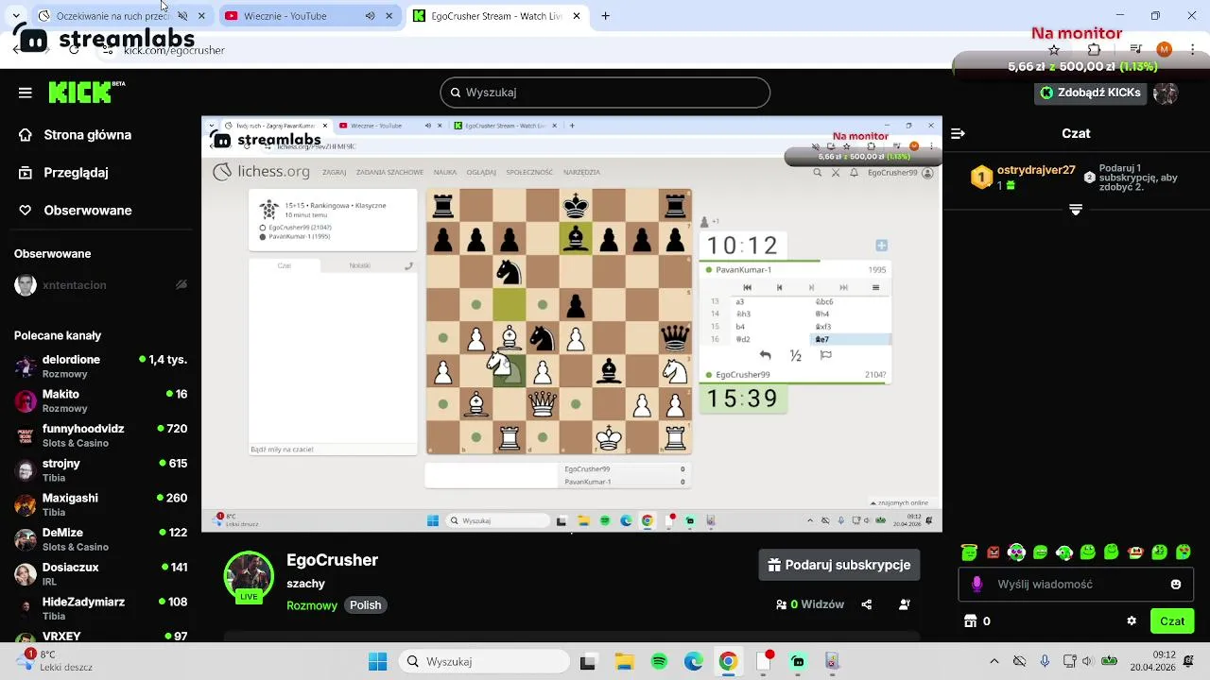This screenshot has height=680, width=1210.
Task: Open a new browser tab
Action: [606, 16]
